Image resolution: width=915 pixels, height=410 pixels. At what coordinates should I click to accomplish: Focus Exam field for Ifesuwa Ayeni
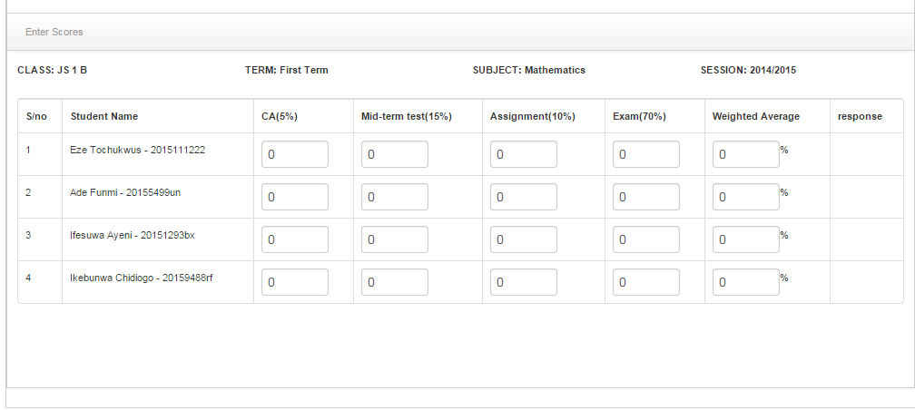(646, 240)
